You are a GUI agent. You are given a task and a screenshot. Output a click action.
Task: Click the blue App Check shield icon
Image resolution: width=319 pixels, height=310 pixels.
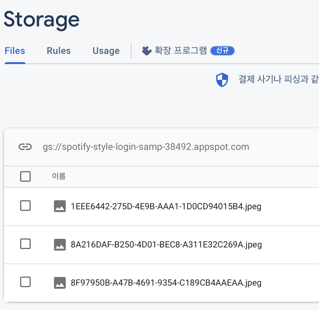coord(222,79)
